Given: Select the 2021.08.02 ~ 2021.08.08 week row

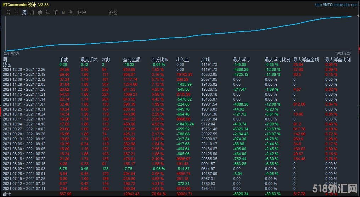Looking at the screenshot, I should pyautogui.click(x=24, y=169).
